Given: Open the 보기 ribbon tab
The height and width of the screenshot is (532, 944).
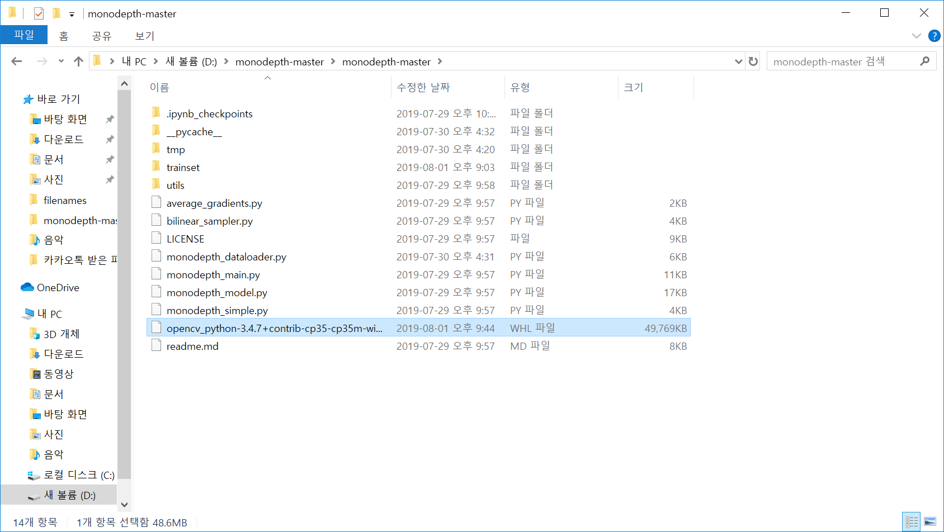Looking at the screenshot, I should coord(145,36).
